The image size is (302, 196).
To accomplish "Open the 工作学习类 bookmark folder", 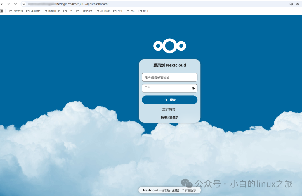I will pyautogui.click(x=84, y=11).
